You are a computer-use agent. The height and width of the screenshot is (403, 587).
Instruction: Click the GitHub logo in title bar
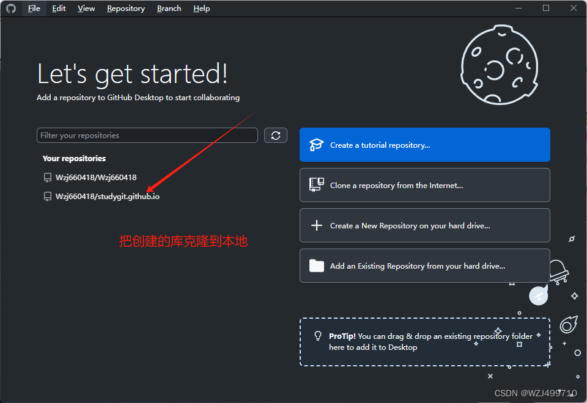tap(11, 8)
